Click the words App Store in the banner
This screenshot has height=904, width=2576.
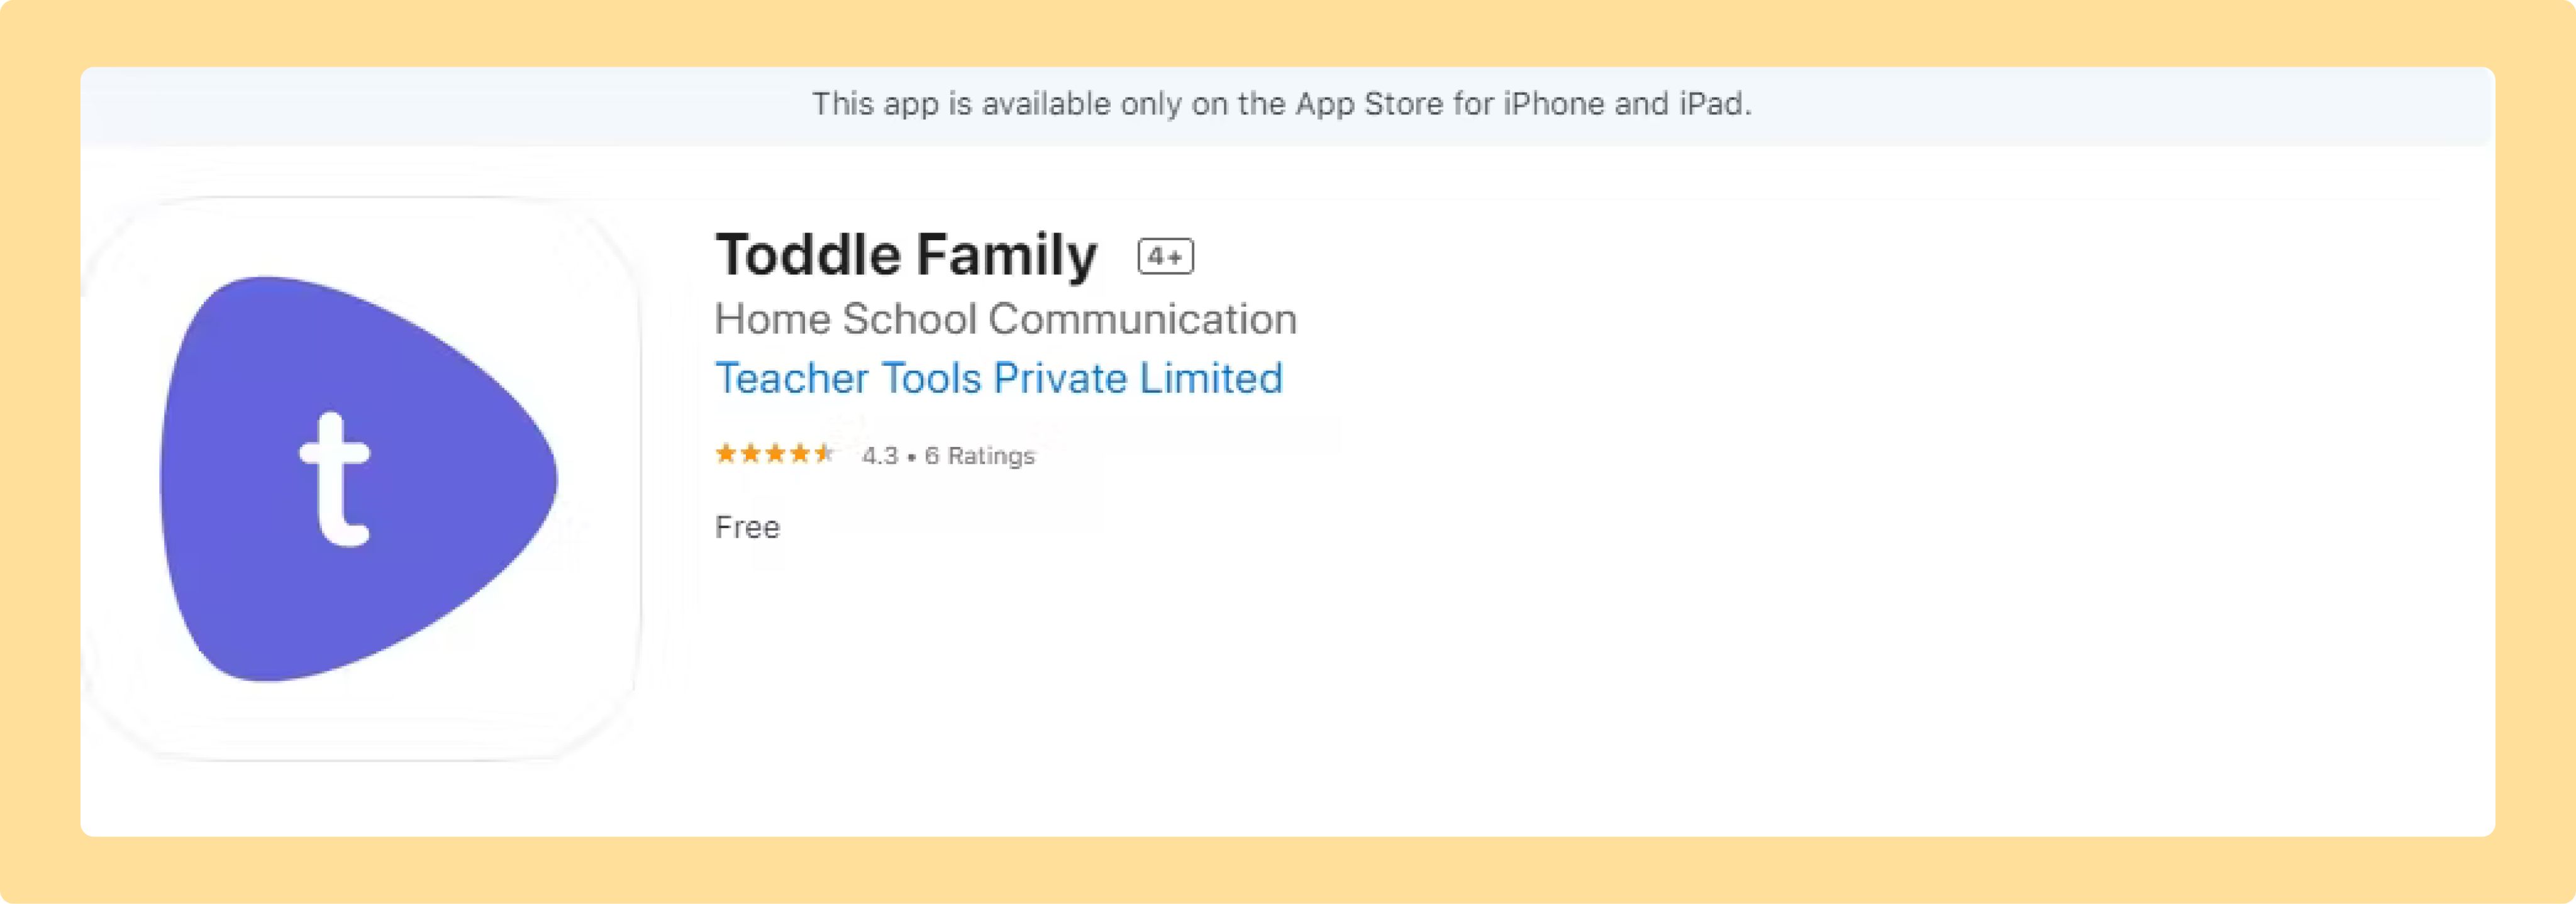(x=1369, y=104)
